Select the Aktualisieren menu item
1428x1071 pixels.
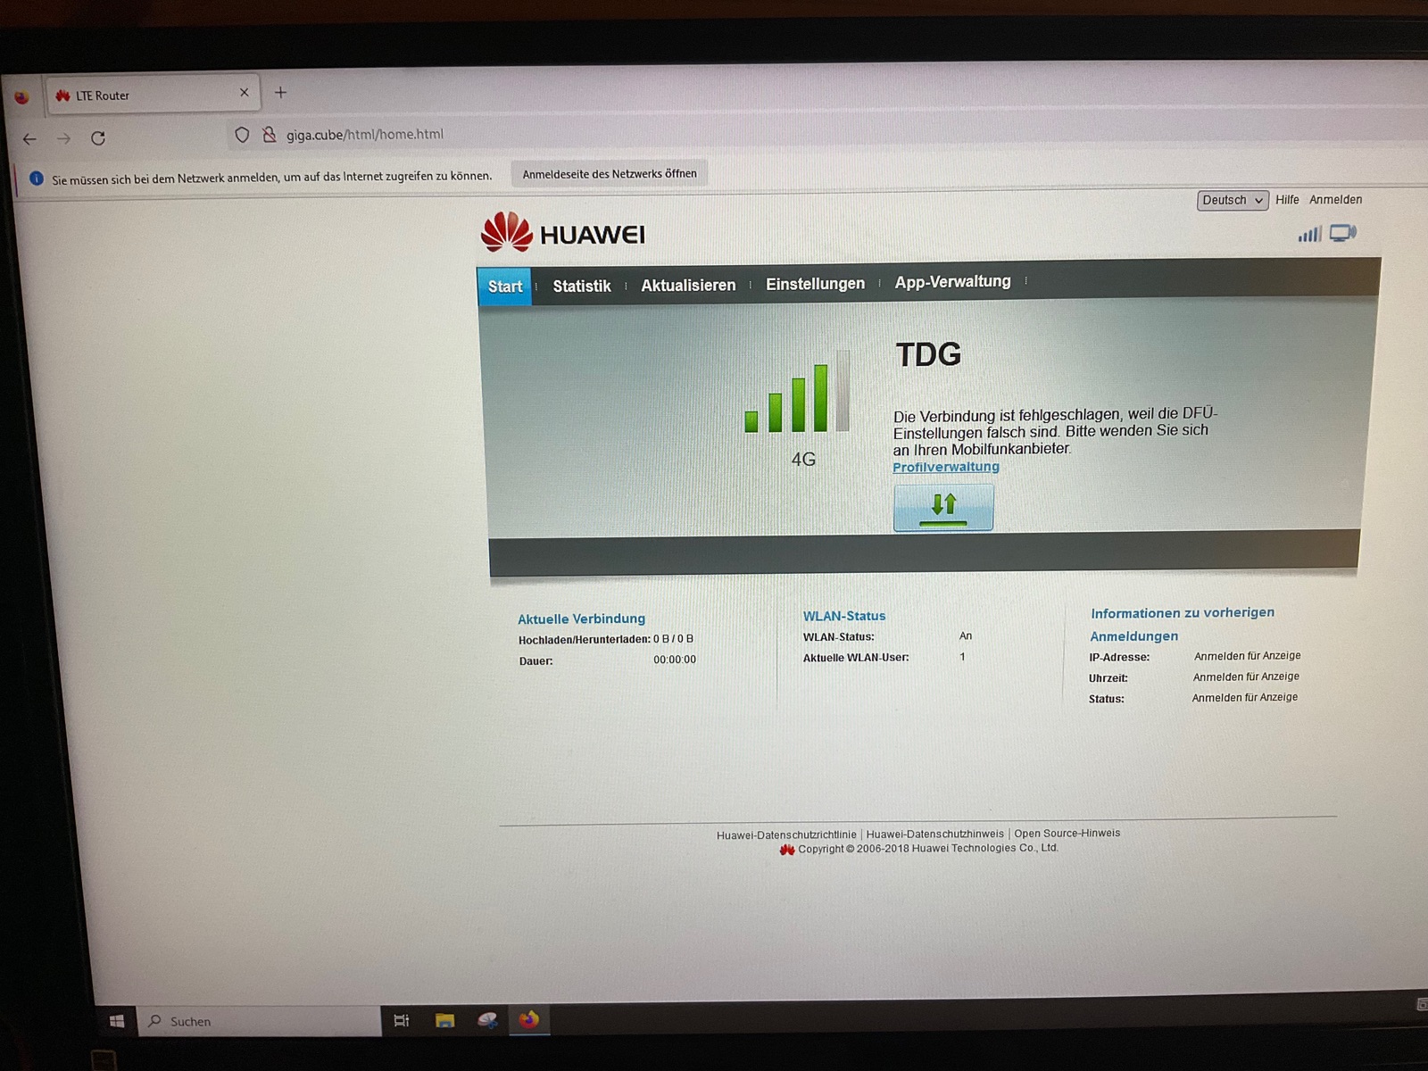pos(688,286)
